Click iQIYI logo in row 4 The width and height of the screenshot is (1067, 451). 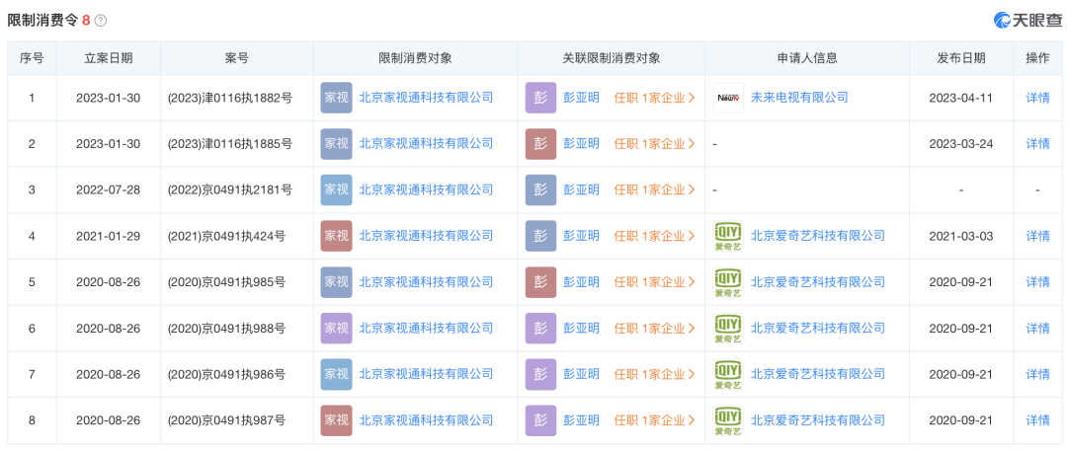(x=728, y=236)
